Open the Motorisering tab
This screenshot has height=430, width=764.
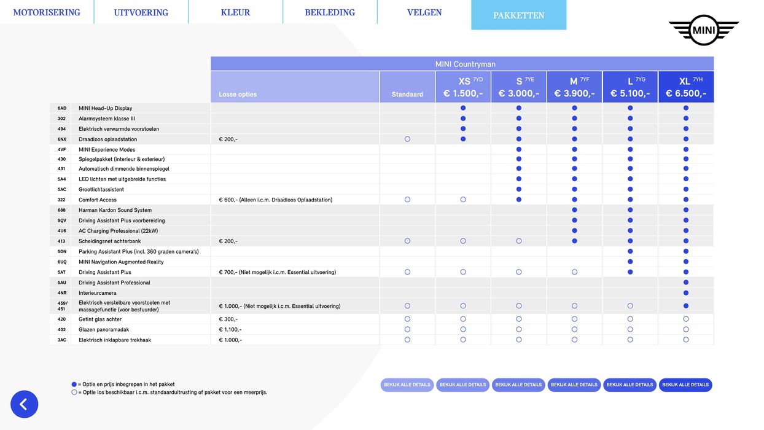(x=47, y=12)
